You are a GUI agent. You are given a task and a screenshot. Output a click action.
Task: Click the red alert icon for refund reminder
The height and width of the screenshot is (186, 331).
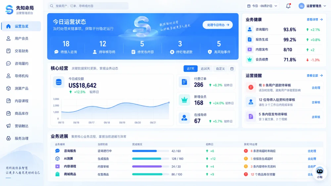coord(251,88)
